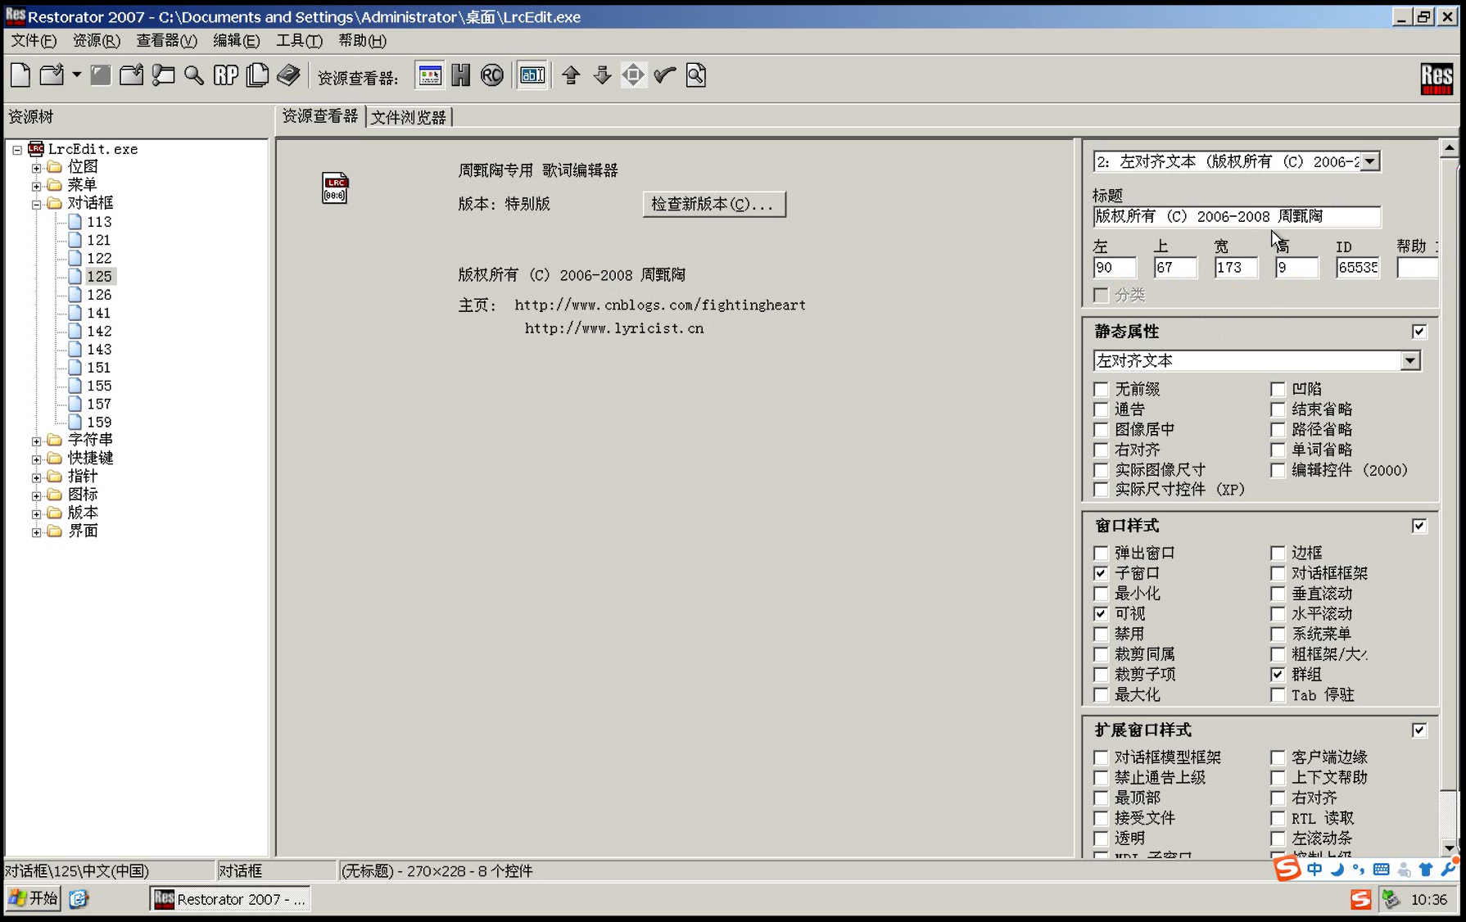Toggle the 群组 checkbox
The width and height of the screenshot is (1466, 922).
pyautogui.click(x=1278, y=674)
